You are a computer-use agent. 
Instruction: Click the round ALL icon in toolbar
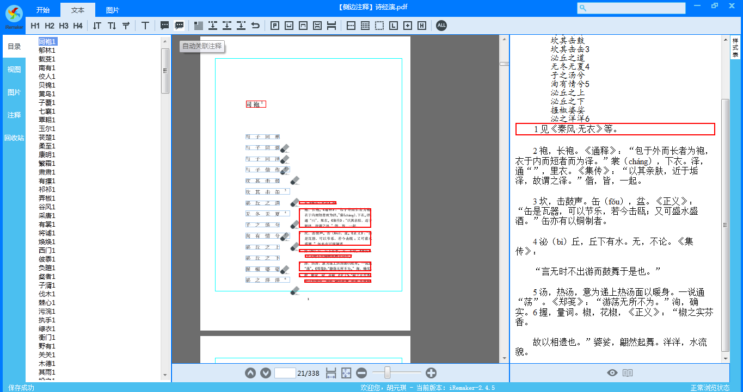[x=441, y=26]
